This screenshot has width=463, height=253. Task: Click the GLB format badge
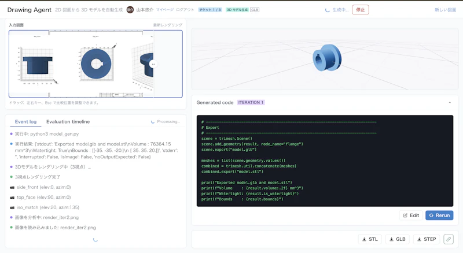(255, 10)
